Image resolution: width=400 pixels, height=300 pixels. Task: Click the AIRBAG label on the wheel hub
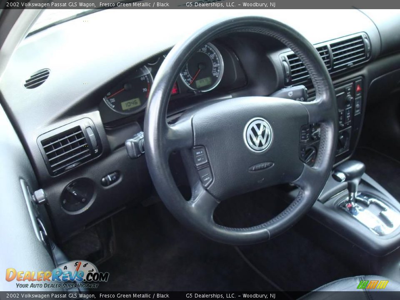coord(261,167)
